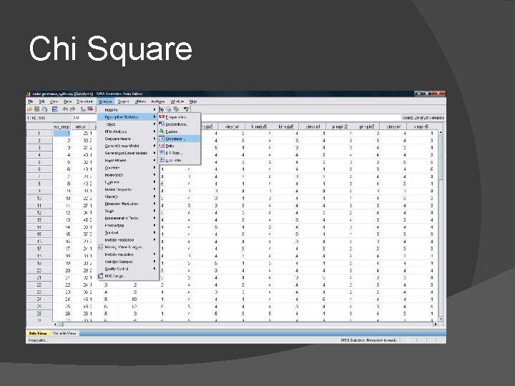
Task: Open the Add-ons menu
Action: [x=157, y=102]
